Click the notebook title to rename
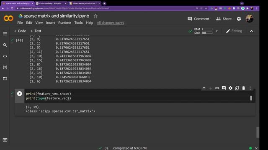Image resolution: width=268 pixels, height=150 pixels. click(x=57, y=16)
